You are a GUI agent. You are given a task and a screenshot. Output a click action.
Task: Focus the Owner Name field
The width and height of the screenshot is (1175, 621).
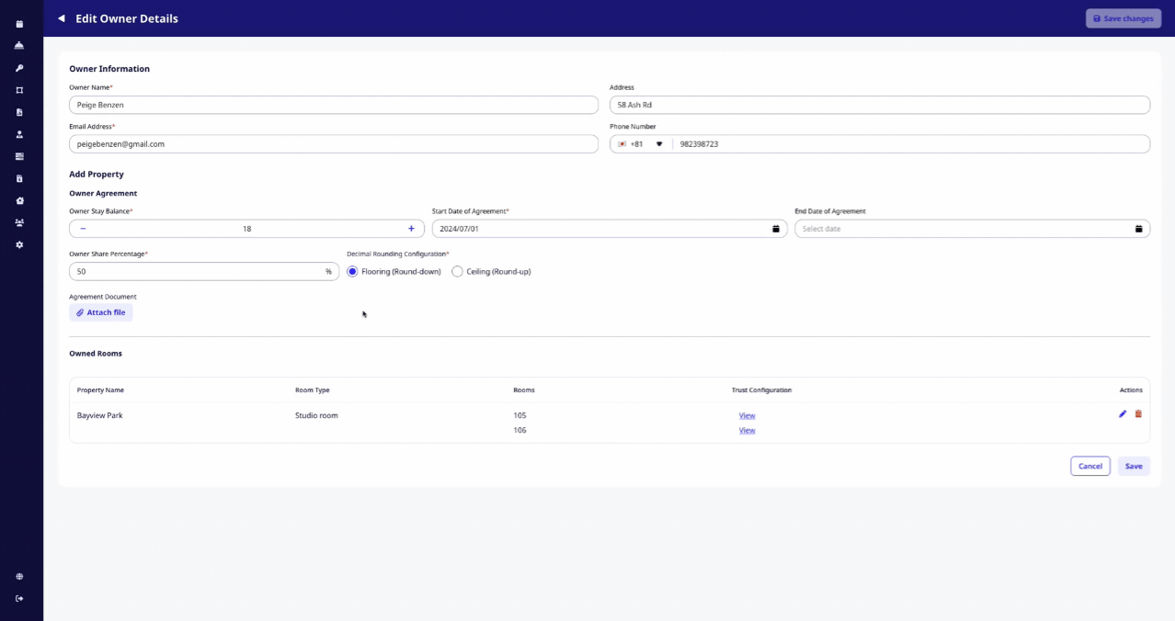(334, 105)
